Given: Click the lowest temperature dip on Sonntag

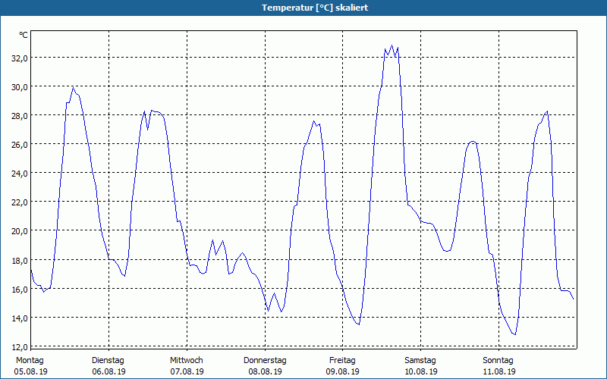Looking at the screenshot, I should pos(515,334).
